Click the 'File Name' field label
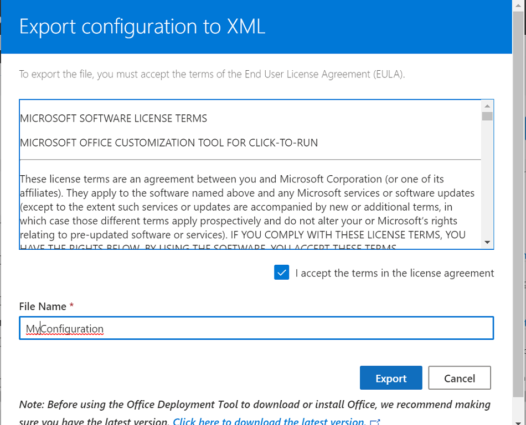The height and width of the screenshot is (425, 526). [43, 306]
